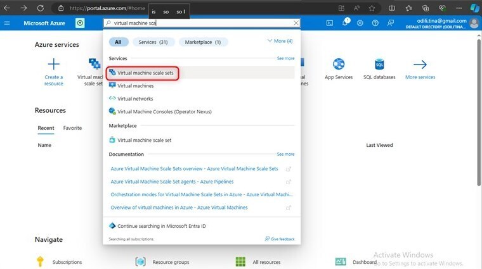482x269 pixels.
Task: Open Scale Set agents Azure Pipelines doc
Action: pos(172,182)
